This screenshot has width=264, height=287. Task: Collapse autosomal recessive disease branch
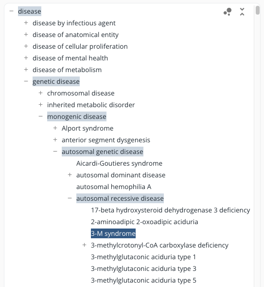click(70, 198)
